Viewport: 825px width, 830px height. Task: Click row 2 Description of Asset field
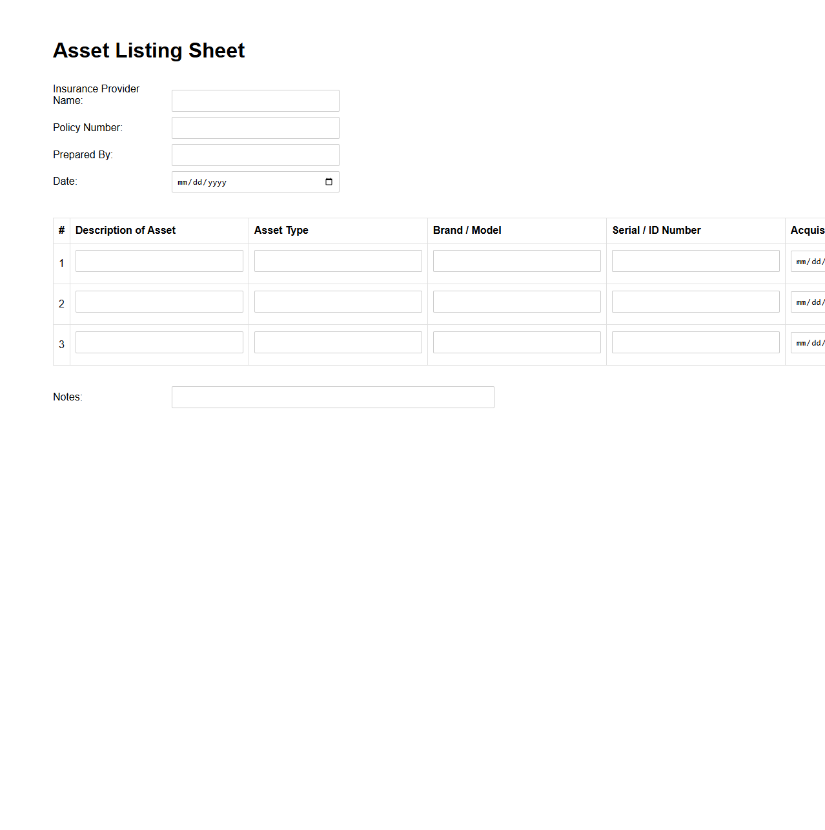coord(159,301)
